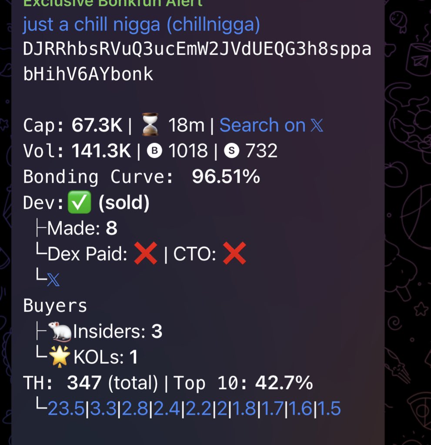Click the S sells icon before 732
The height and width of the screenshot is (445, 431).
tap(231, 151)
